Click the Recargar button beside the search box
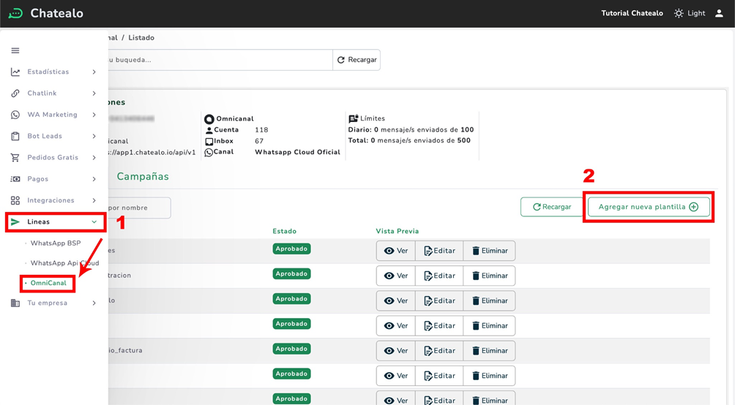This screenshot has height=405, width=735. point(357,60)
